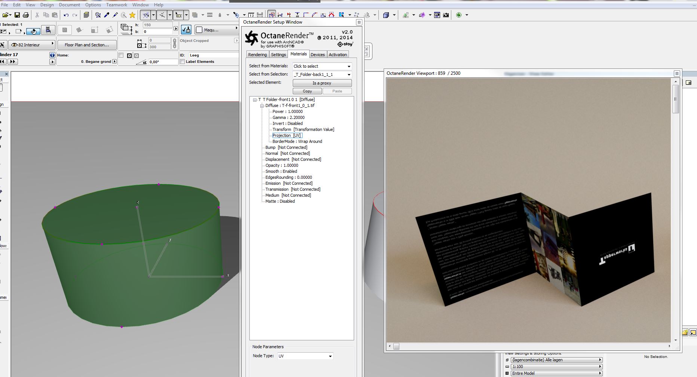Select the BorderMode : Wrap Around row
Image resolution: width=697 pixels, height=377 pixels.
[297, 141]
